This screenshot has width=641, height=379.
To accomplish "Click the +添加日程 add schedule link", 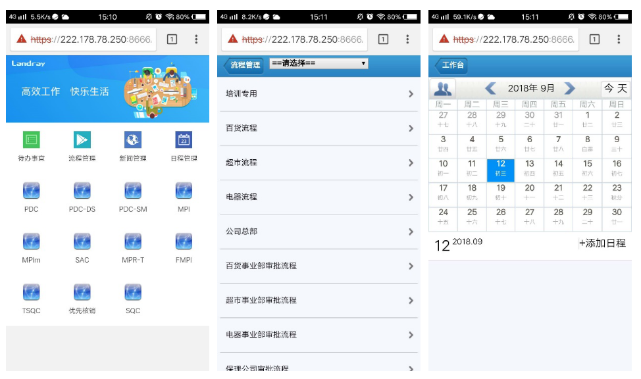I will (x=602, y=243).
